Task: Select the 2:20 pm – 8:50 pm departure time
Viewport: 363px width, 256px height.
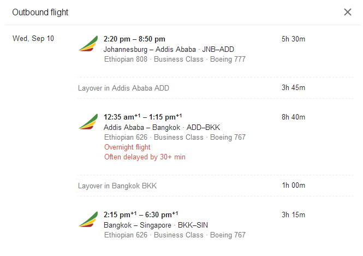Action: coord(134,39)
